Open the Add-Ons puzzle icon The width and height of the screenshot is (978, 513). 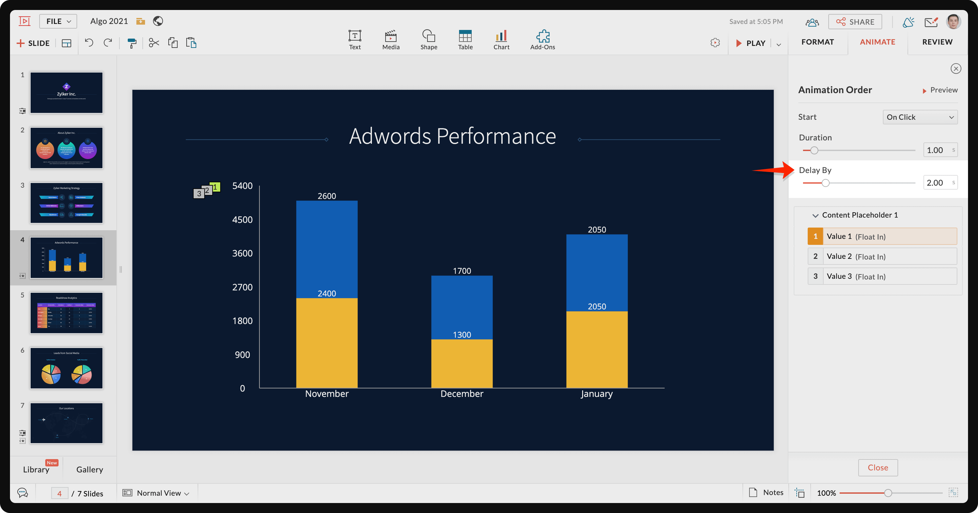click(x=542, y=40)
